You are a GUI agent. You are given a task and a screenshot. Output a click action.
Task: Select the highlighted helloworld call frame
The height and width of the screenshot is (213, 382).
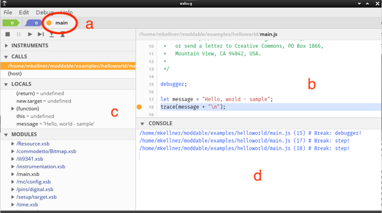coord(68,66)
